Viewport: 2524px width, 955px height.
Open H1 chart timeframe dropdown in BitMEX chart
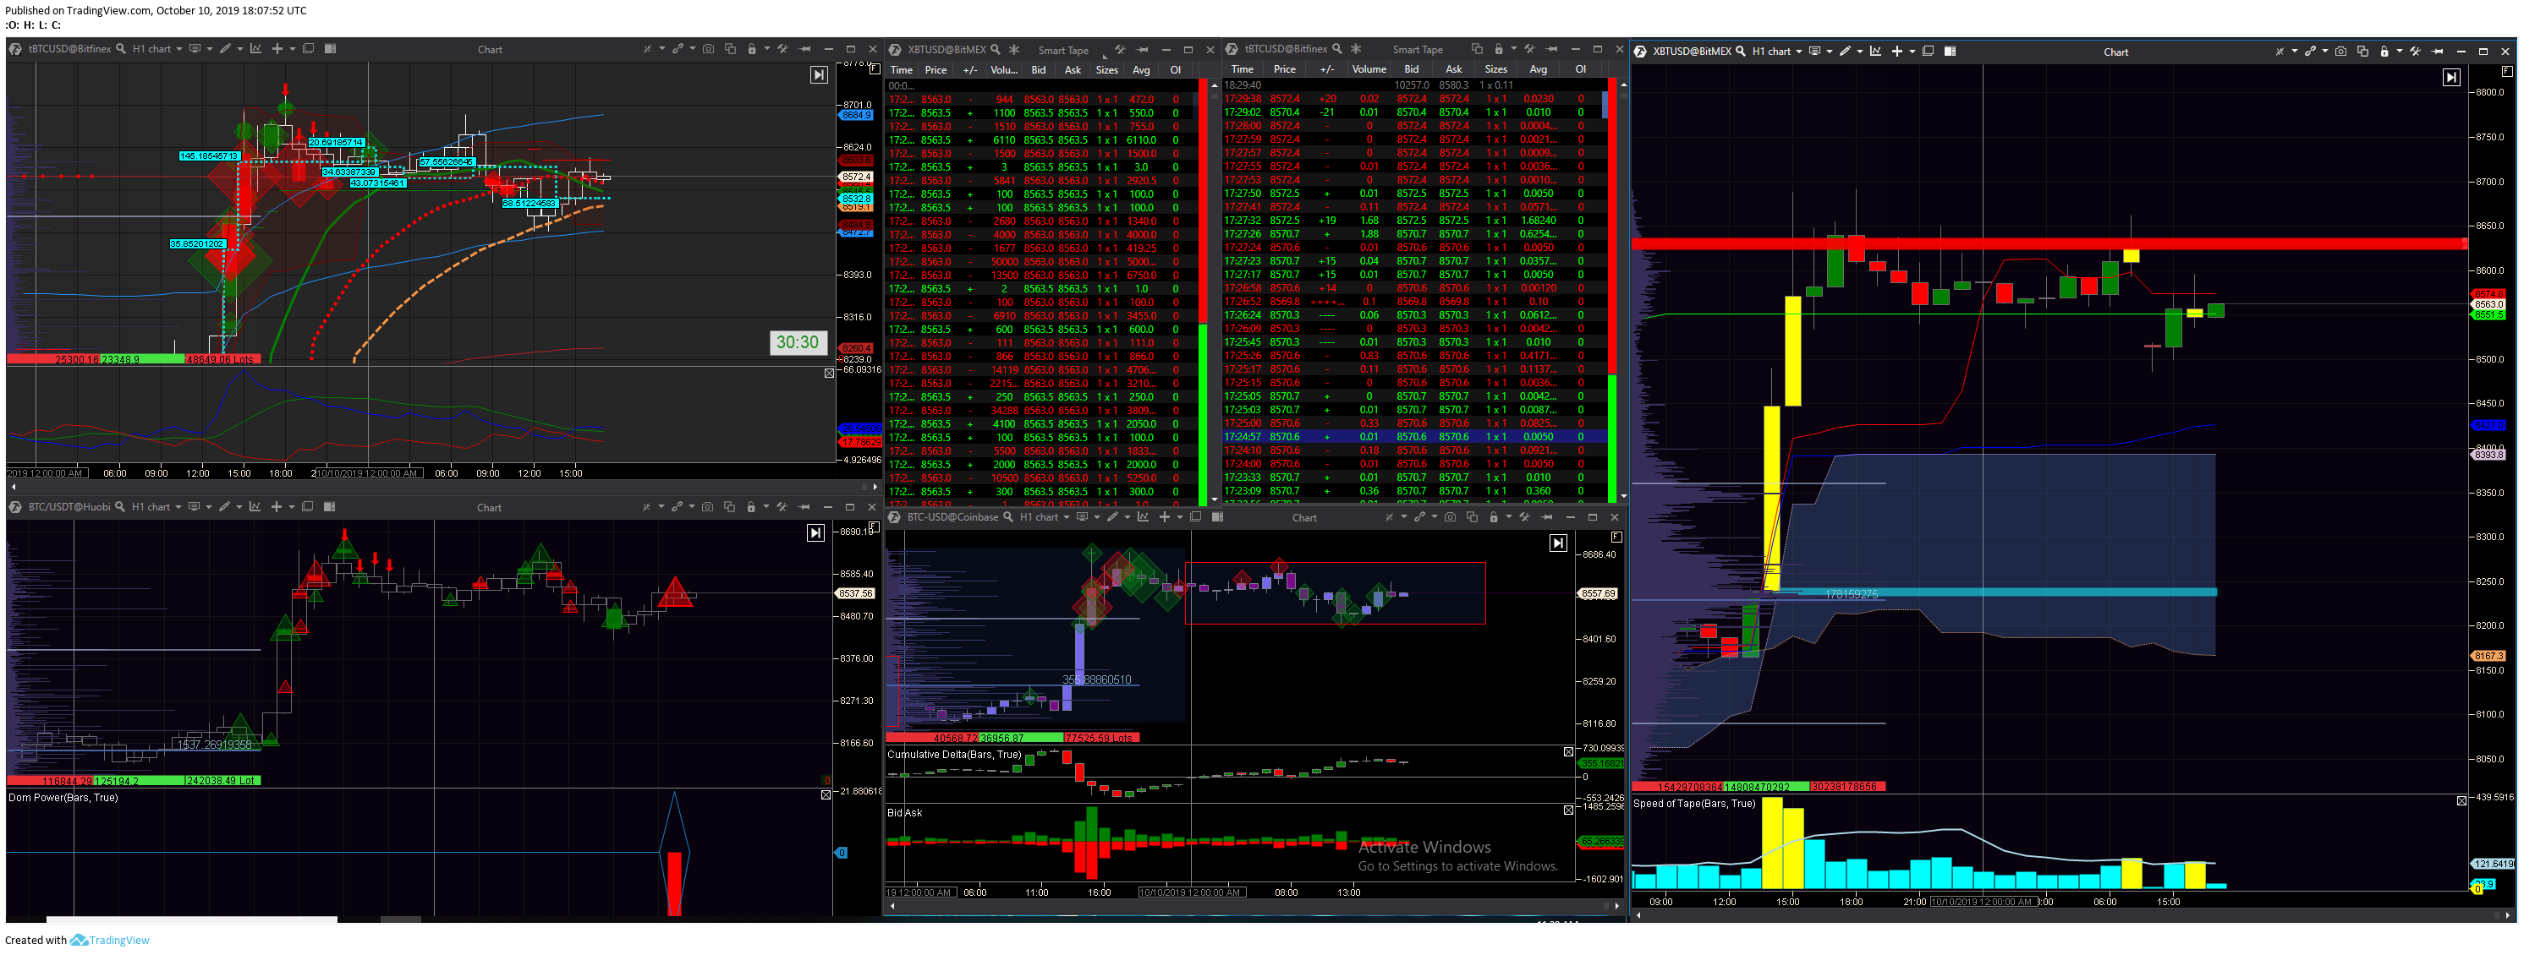[x=1776, y=52]
